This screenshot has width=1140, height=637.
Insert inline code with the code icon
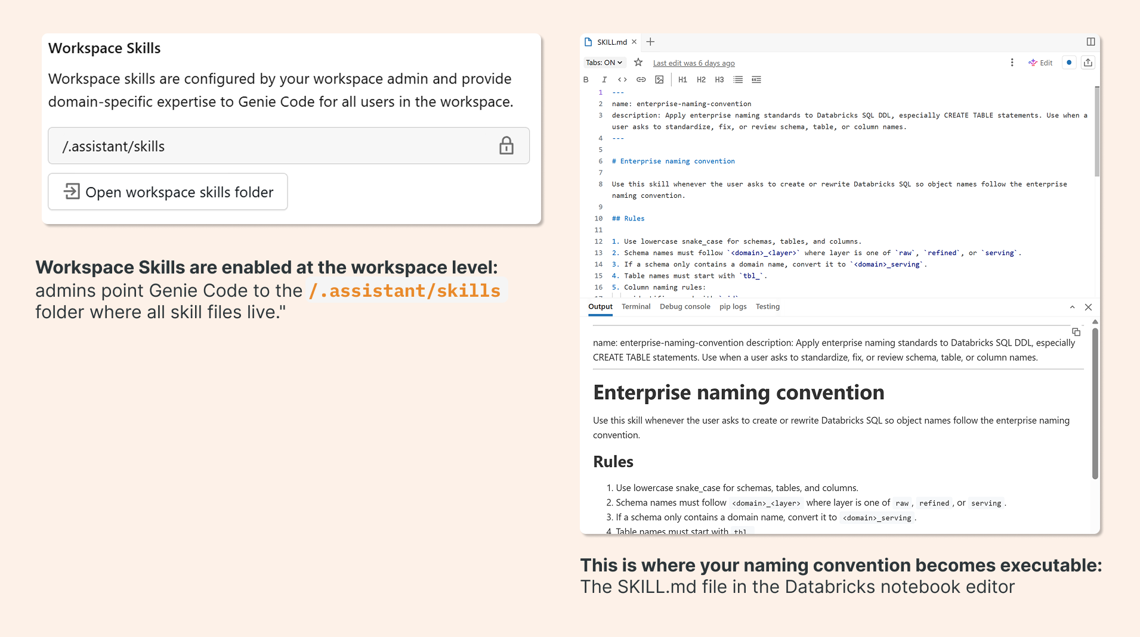pos(622,80)
